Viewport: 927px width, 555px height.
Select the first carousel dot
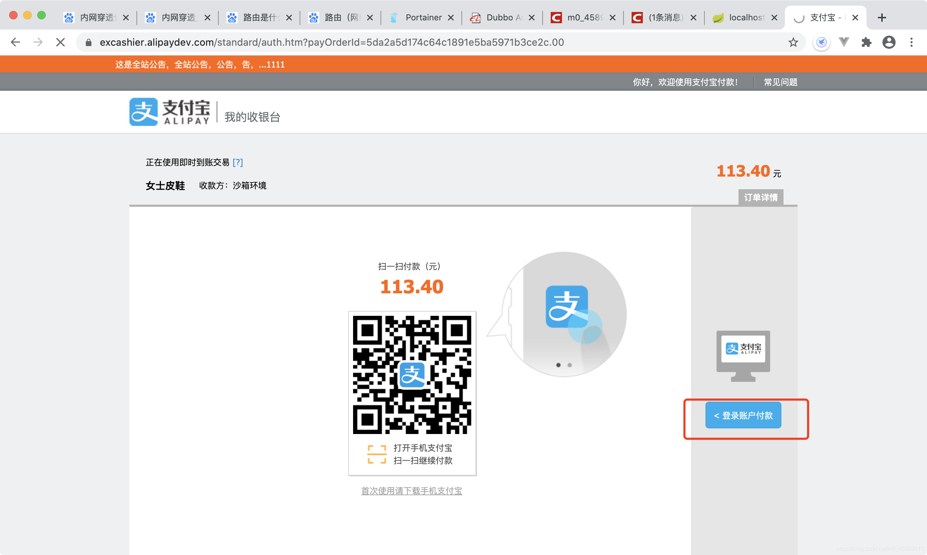[x=558, y=365]
